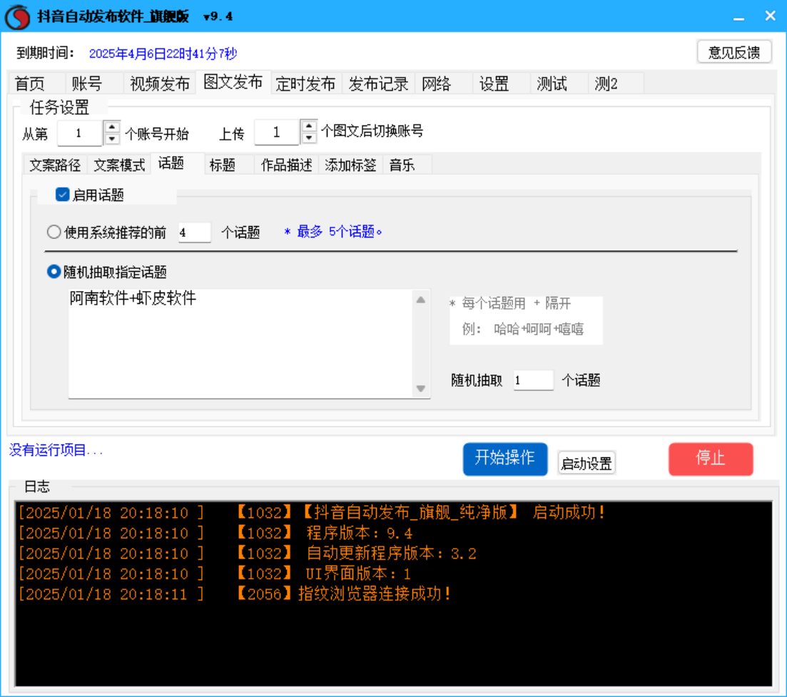Image resolution: width=787 pixels, height=697 pixels.
Task: Click the 上传 count input field
Action: point(277,133)
